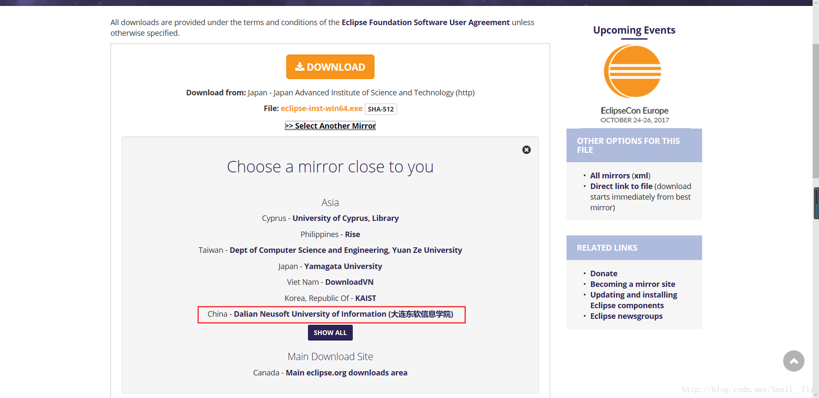This screenshot has width=819, height=398.
Task: Choose Dalian Neusoft University mirror
Action: click(x=343, y=314)
